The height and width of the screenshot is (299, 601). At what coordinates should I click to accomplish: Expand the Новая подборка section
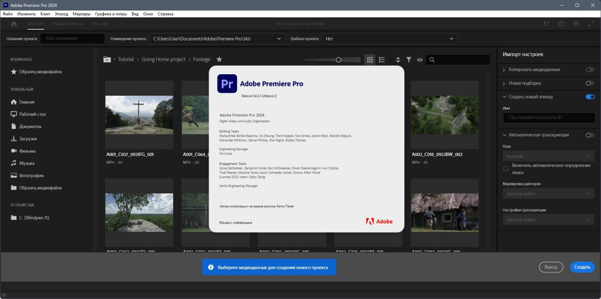click(504, 83)
